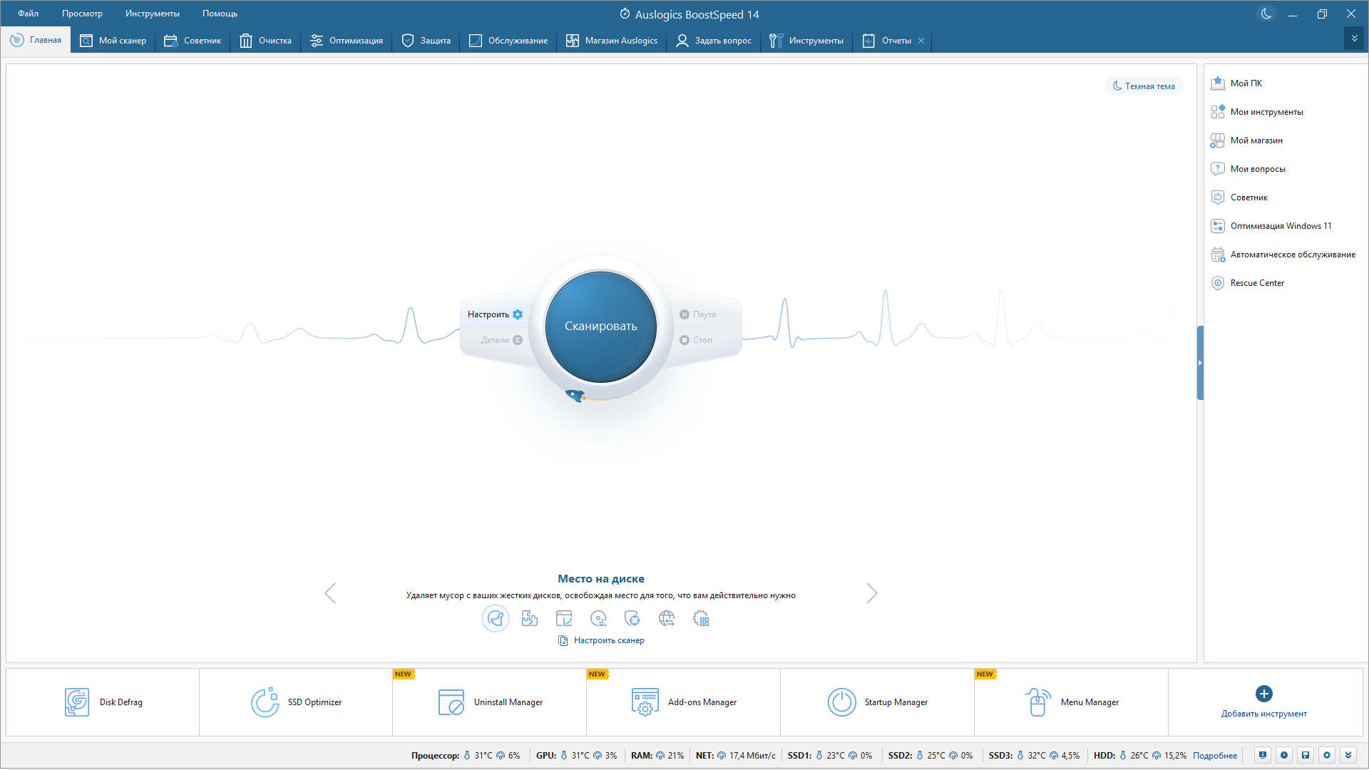Toggle moon dark mode icon in title bar
1369x770 pixels.
click(1266, 14)
